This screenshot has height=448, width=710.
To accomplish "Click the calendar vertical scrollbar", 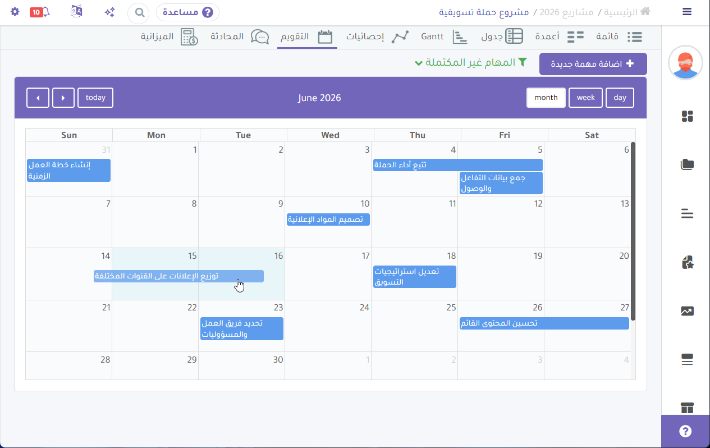I will tap(633, 231).
